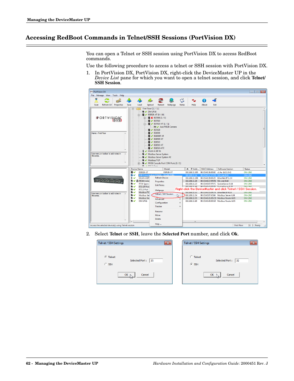Click the Status column header
Image resolution: width=294 pixels, height=381 pixels.
[254, 169]
